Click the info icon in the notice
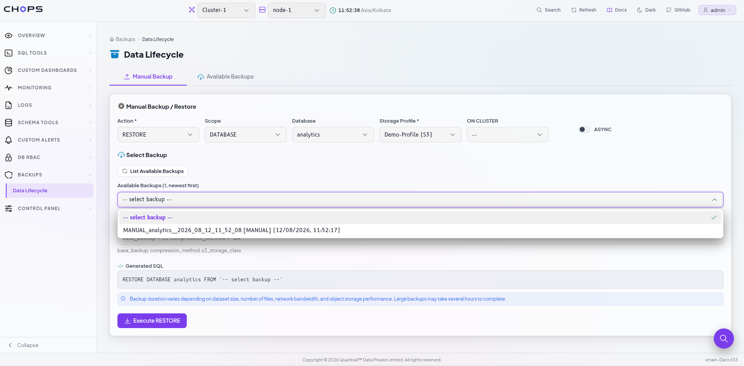Screen dimensions: 744x366 click(x=123, y=299)
